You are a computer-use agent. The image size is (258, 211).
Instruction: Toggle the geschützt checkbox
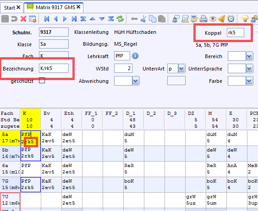point(42,81)
